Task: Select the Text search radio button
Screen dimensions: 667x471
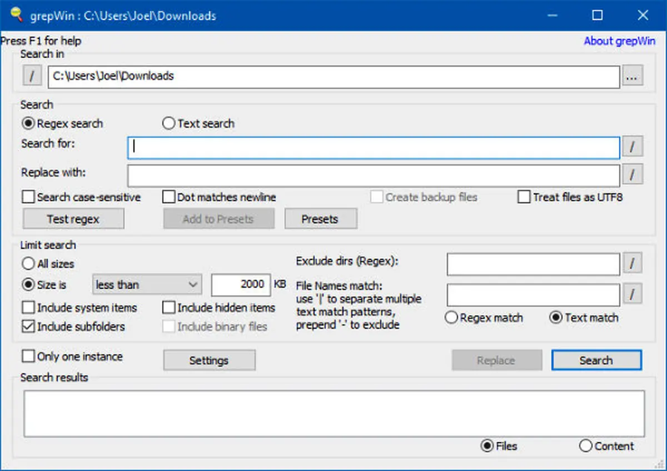Action: pos(168,123)
